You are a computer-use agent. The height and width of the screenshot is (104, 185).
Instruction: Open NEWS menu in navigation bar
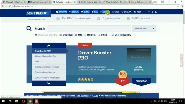[x=138, y=12]
